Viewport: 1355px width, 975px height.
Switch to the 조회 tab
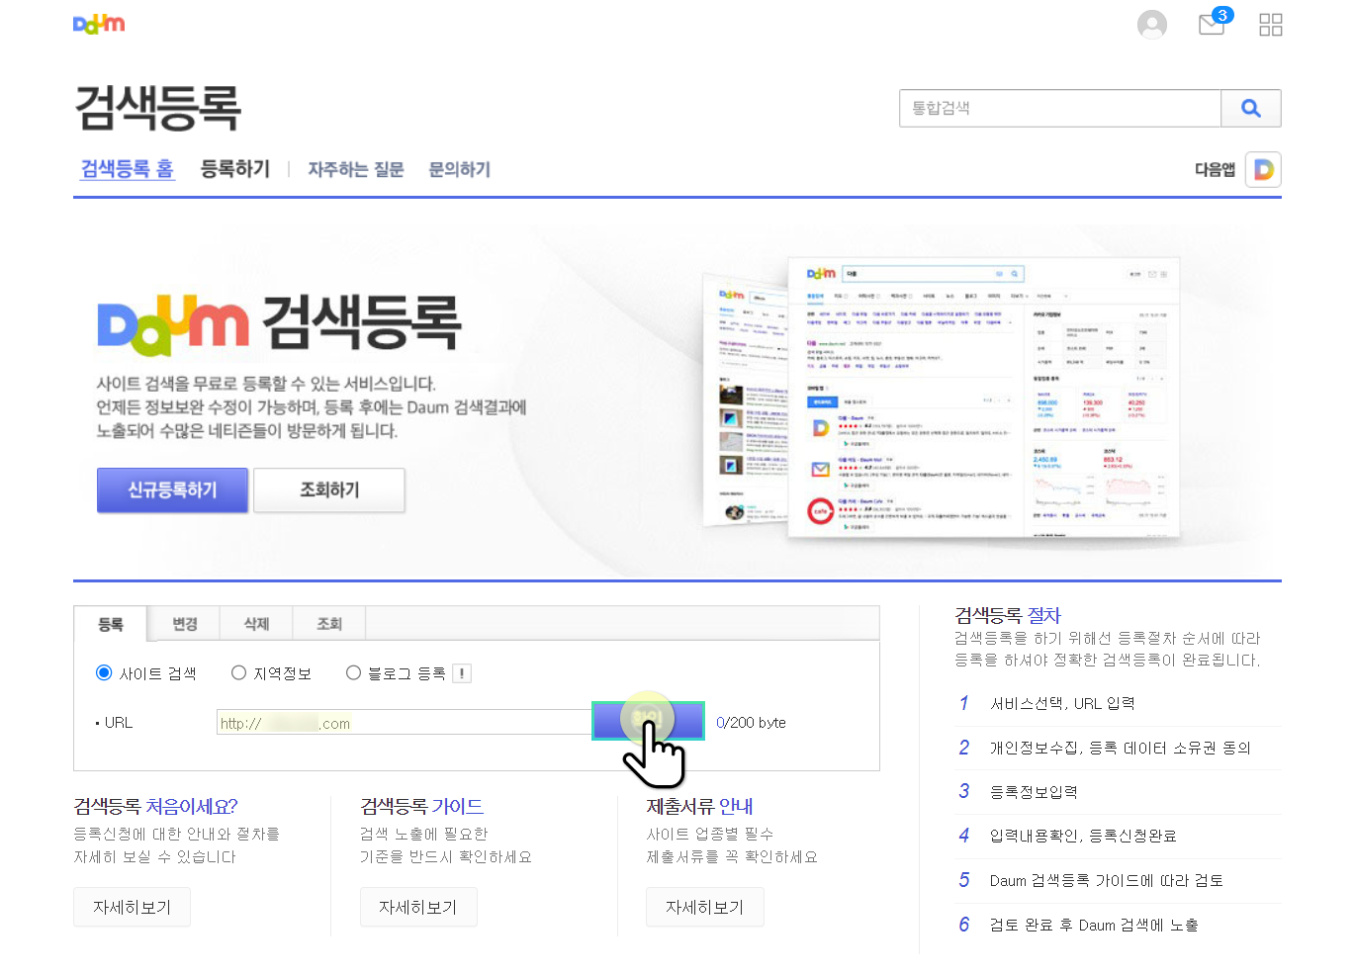click(x=329, y=624)
